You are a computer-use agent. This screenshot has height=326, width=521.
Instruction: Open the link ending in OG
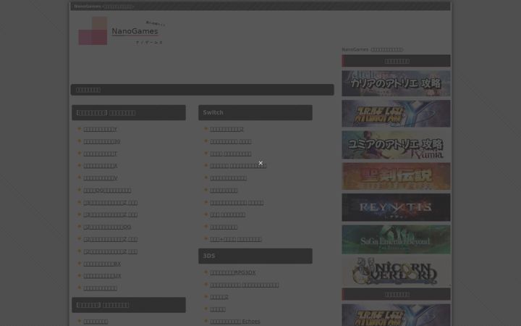107,227
